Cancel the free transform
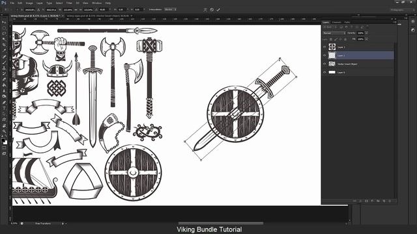The width and height of the screenshot is (417, 234). [212, 10]
